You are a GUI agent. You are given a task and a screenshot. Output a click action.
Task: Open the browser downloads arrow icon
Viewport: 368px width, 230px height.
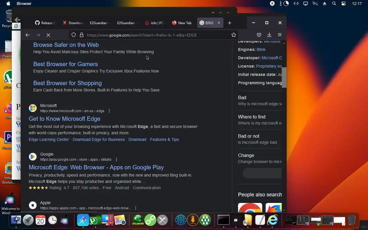click(269, 35)
